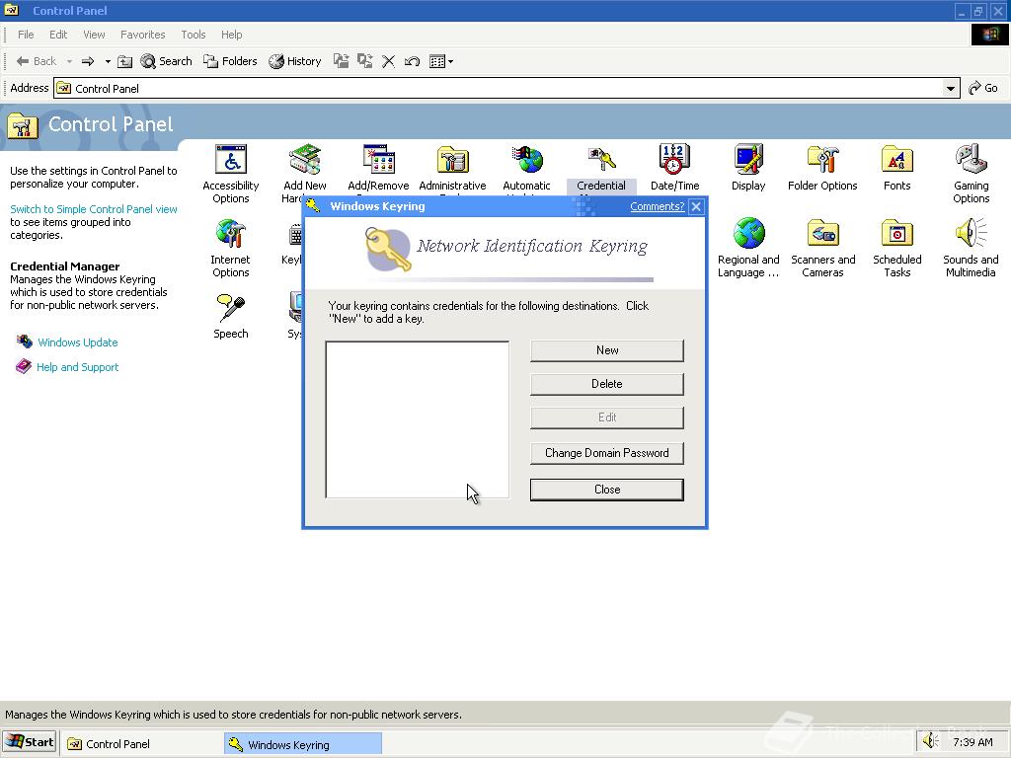Open Sounds and Multimedia icon

pos(972,234)
